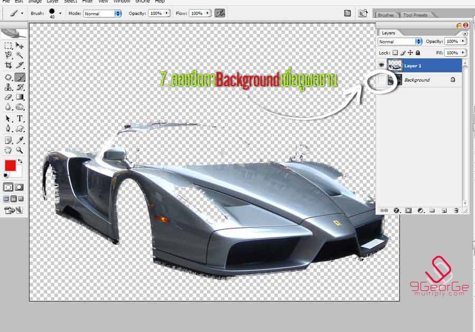Choose the Hand tool
The image size is (475, 332).
click(8, 150)
